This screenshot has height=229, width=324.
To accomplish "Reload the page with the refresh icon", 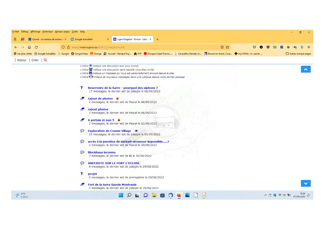I will 36,47.
